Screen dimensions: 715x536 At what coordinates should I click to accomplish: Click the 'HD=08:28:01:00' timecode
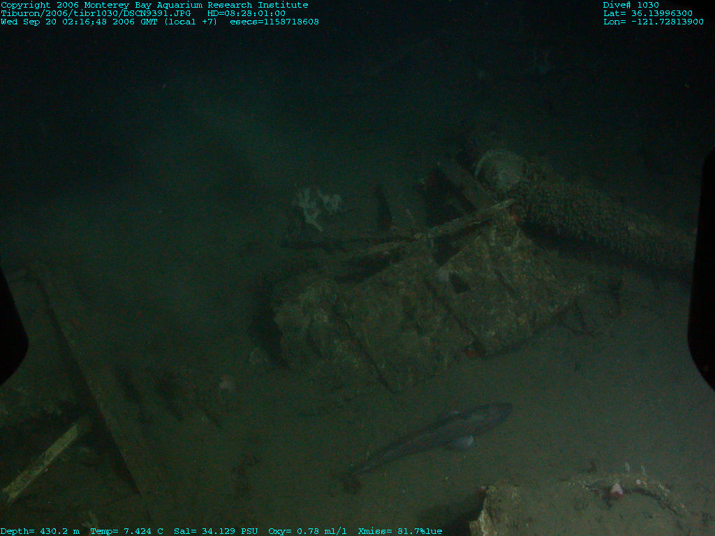[246, 13]
